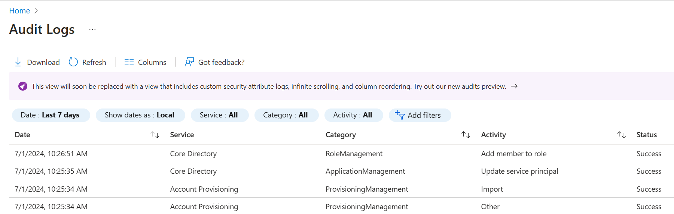Screen dimensions: 674x214
Task: Sort by Activity using its sort arrows
Action: pyautogui.click(x=622, y=135)
